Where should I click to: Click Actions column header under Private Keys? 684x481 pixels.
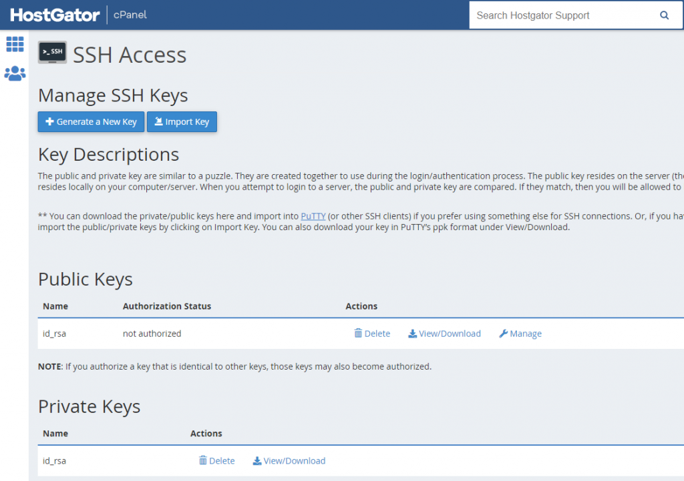coord(206,433)
